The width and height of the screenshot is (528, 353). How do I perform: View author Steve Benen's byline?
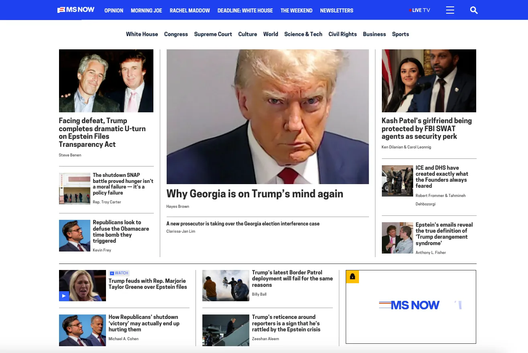70,155
